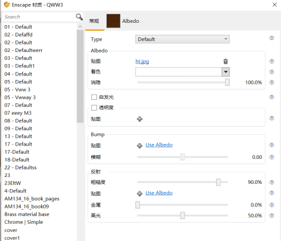
Task: Click the material list scroll-up arrow
Action: [80, 27]
